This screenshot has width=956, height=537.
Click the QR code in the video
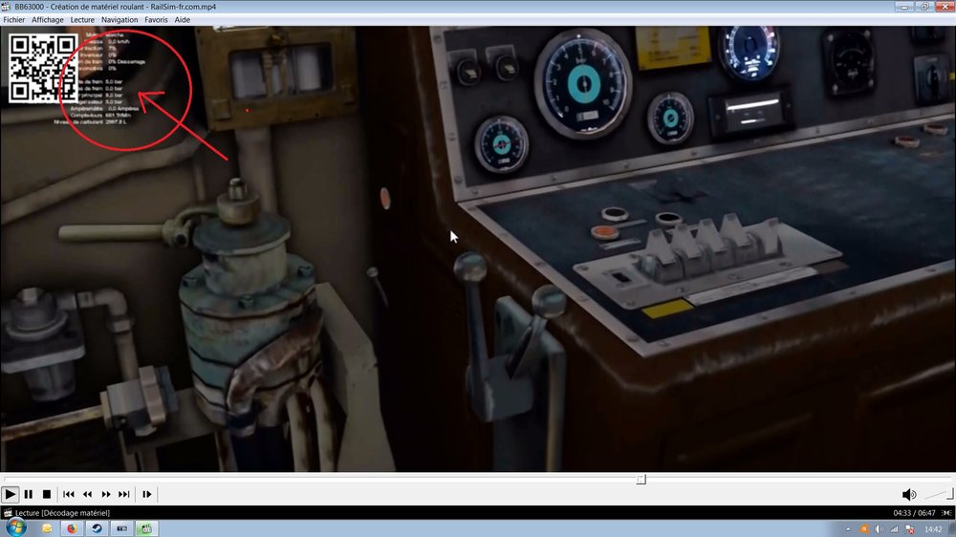[x=43, y=68]
